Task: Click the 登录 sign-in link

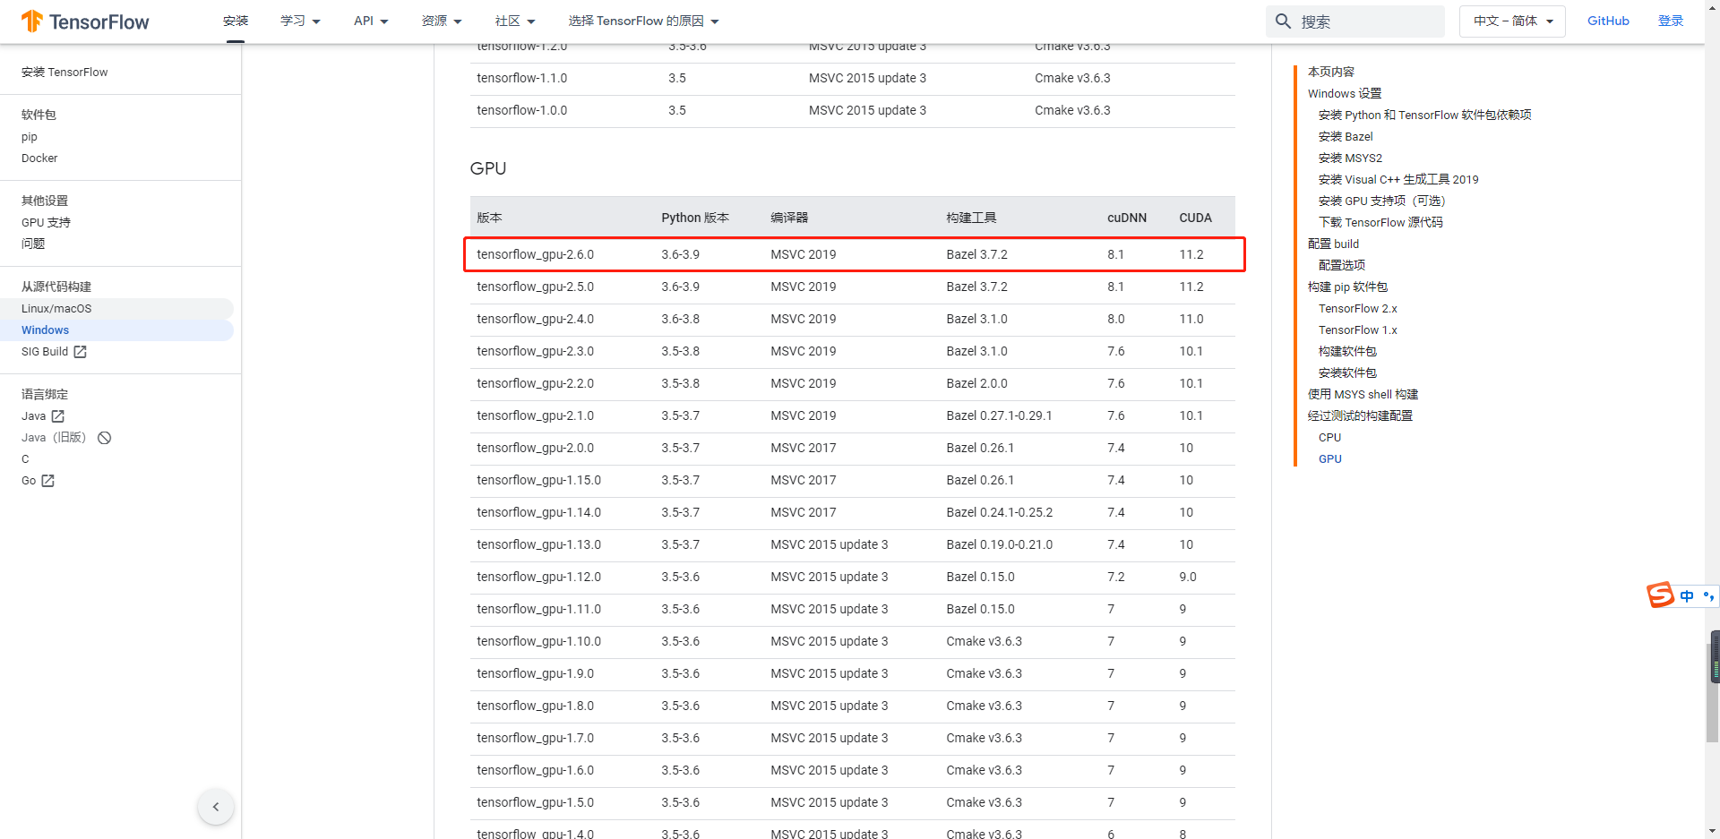Action: coord(1671,21)
